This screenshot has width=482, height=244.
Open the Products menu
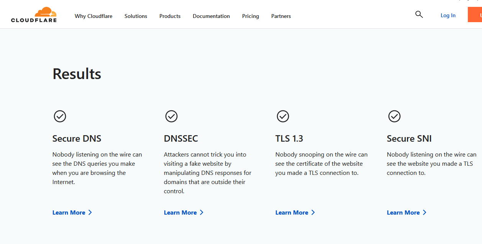coord(170,16)
